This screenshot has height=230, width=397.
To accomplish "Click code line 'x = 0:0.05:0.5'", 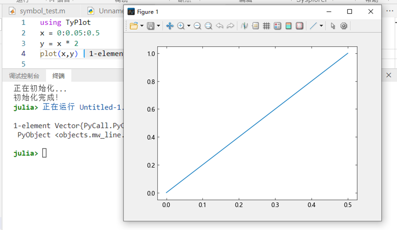I will 70,33.
